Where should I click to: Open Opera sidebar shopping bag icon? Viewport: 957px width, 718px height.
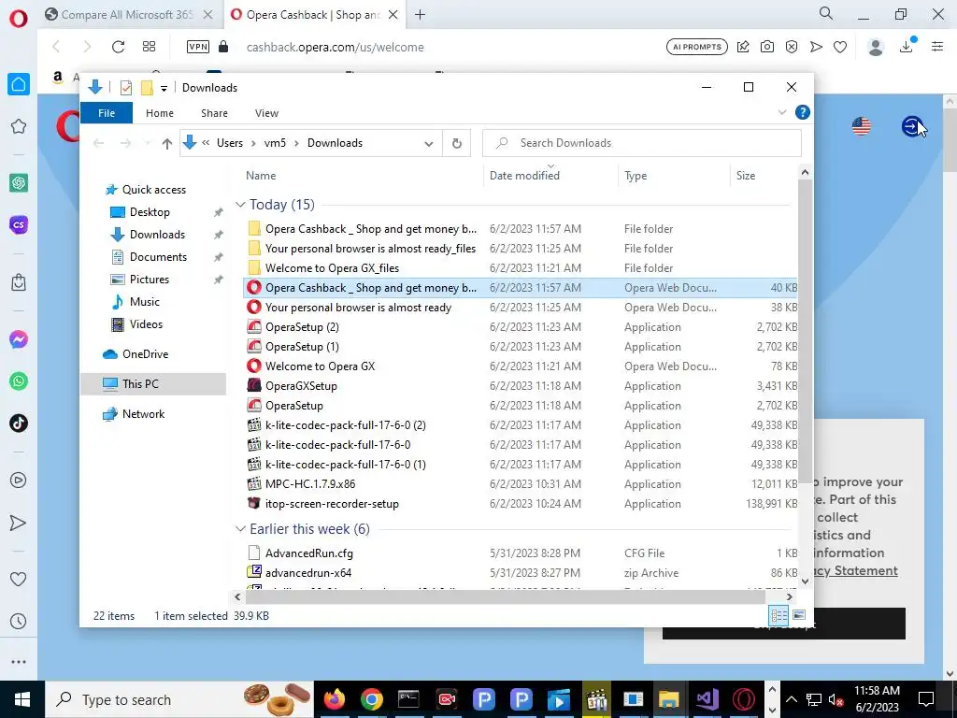19,282
